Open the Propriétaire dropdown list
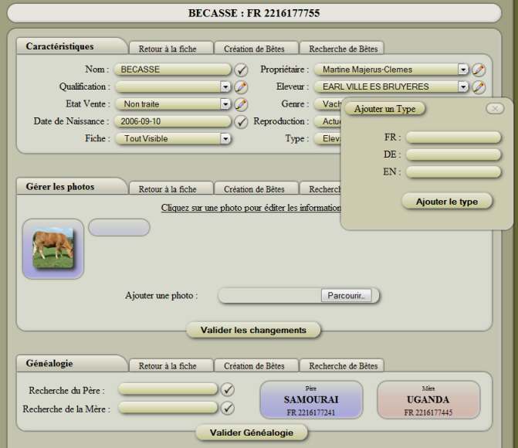This screenshot has height=448, width=518. click(462, 70)
